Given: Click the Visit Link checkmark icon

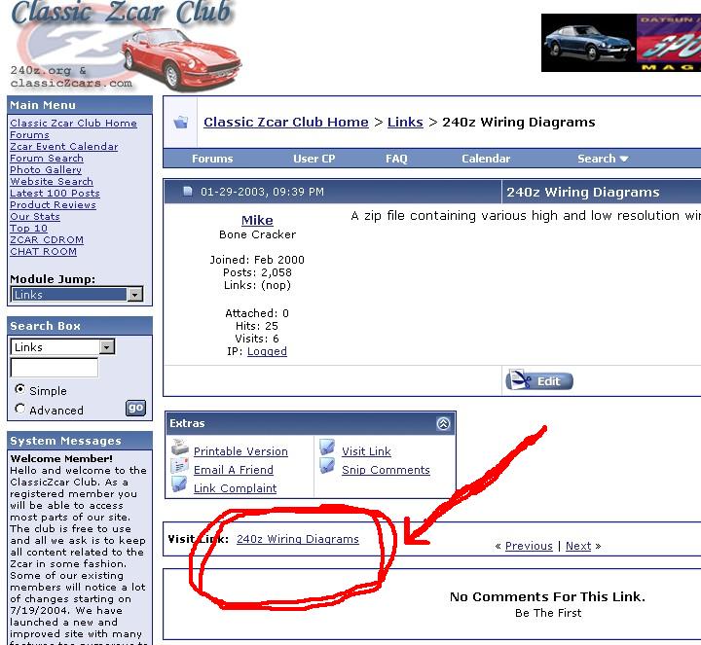Looking at the screenshot, I should click(x=327, y=448).
